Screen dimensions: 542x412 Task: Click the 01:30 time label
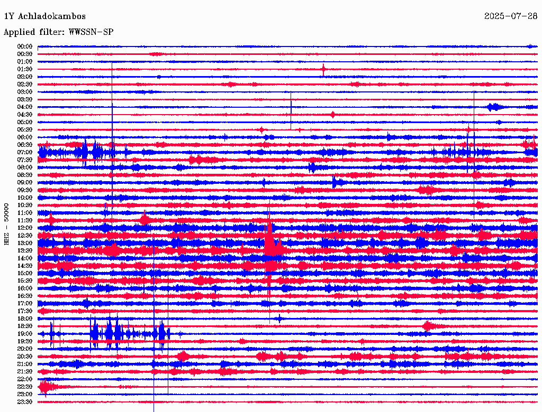[25, 69]
